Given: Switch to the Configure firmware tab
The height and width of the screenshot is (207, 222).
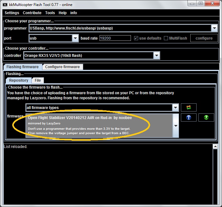Looking at the screenshot, I should point(62,67).
